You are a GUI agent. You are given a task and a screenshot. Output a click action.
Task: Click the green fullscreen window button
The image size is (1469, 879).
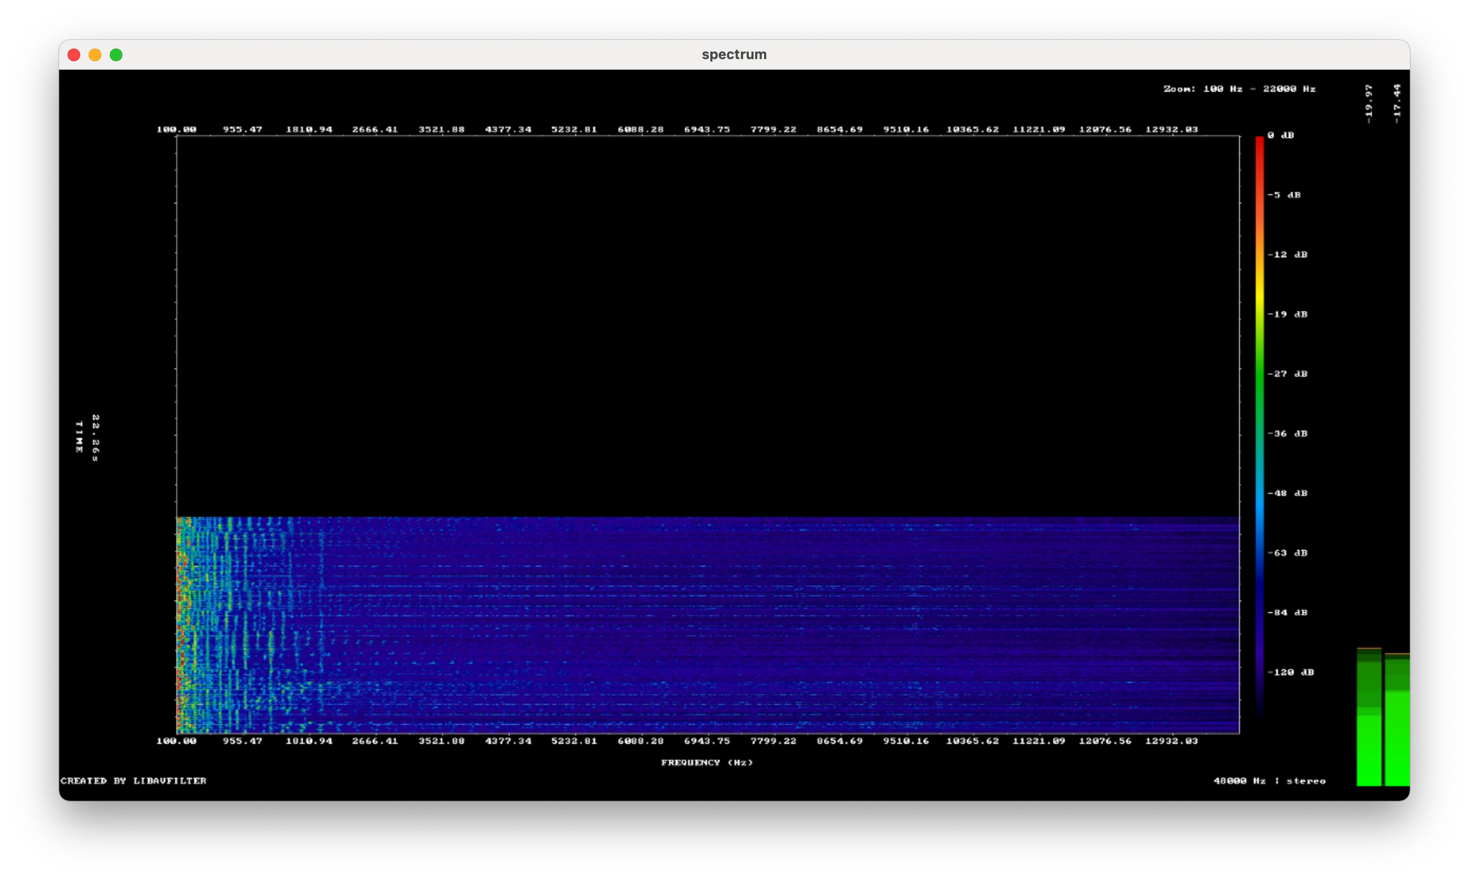pos(116,55)
